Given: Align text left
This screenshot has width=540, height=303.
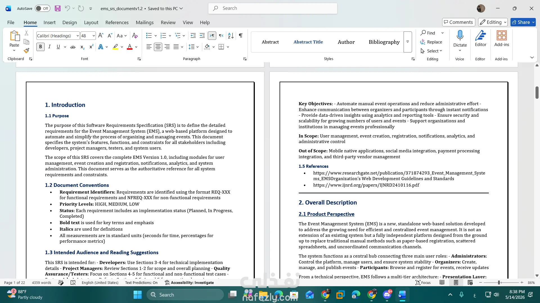Looking at the screenshot, I should pos(149,47).
